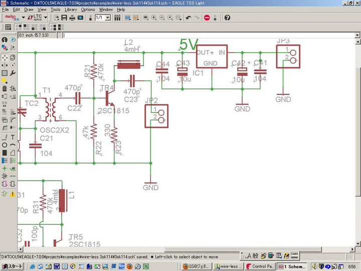Select the Delete trash can tool
Viewport: 361px width, 271px height.
click(5, 88)
